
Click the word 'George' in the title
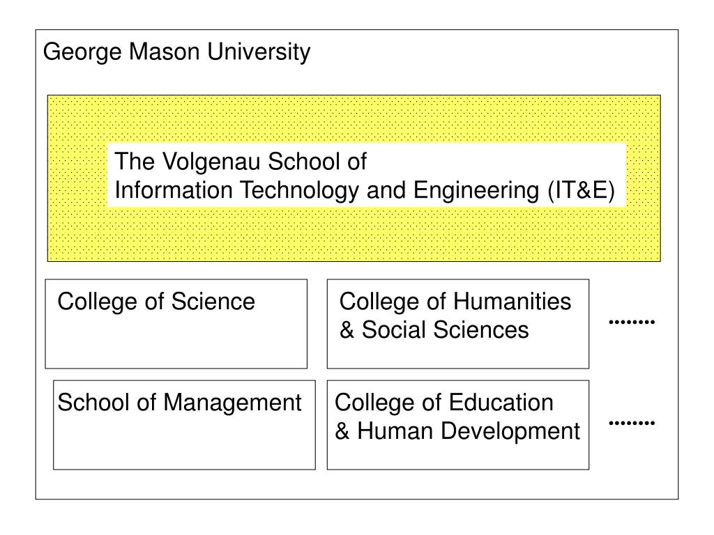click(x=82, y=52)
